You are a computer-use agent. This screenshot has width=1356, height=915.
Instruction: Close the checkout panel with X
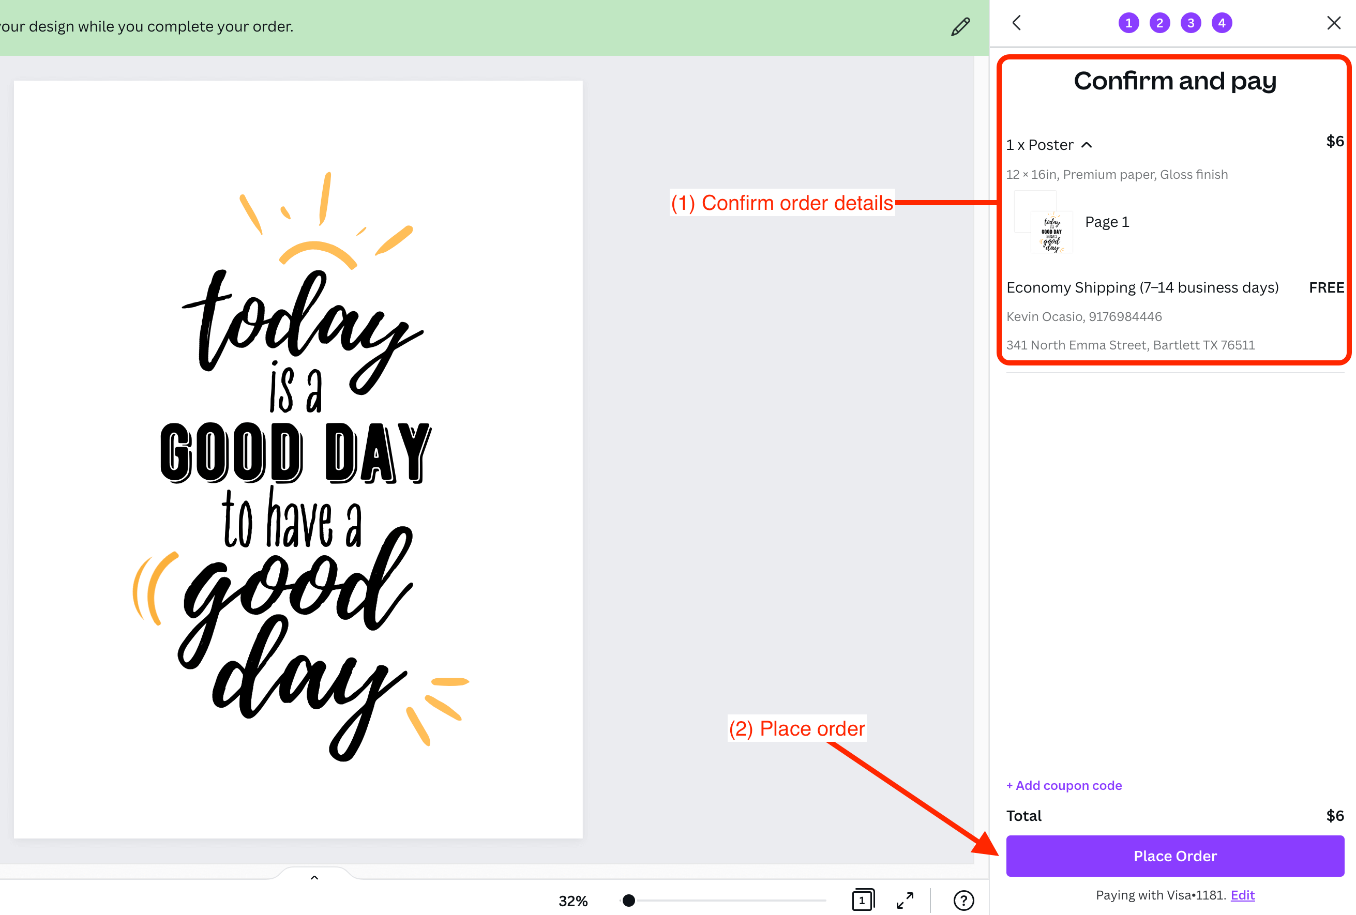pos(1333,23)
